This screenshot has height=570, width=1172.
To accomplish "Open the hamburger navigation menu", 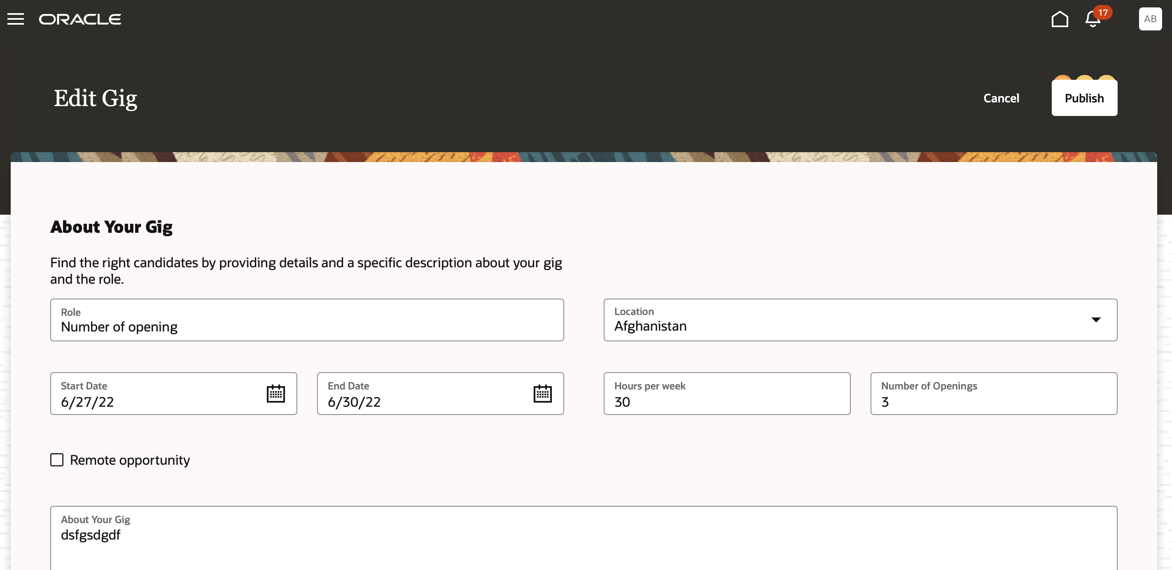I will (x=16, y=19).
